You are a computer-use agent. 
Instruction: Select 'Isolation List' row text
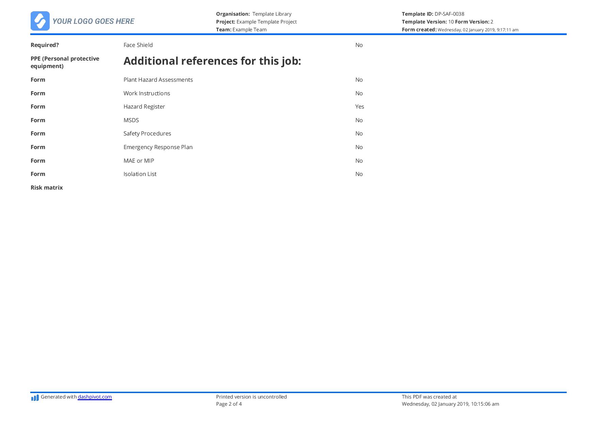[x=140, y=174]
